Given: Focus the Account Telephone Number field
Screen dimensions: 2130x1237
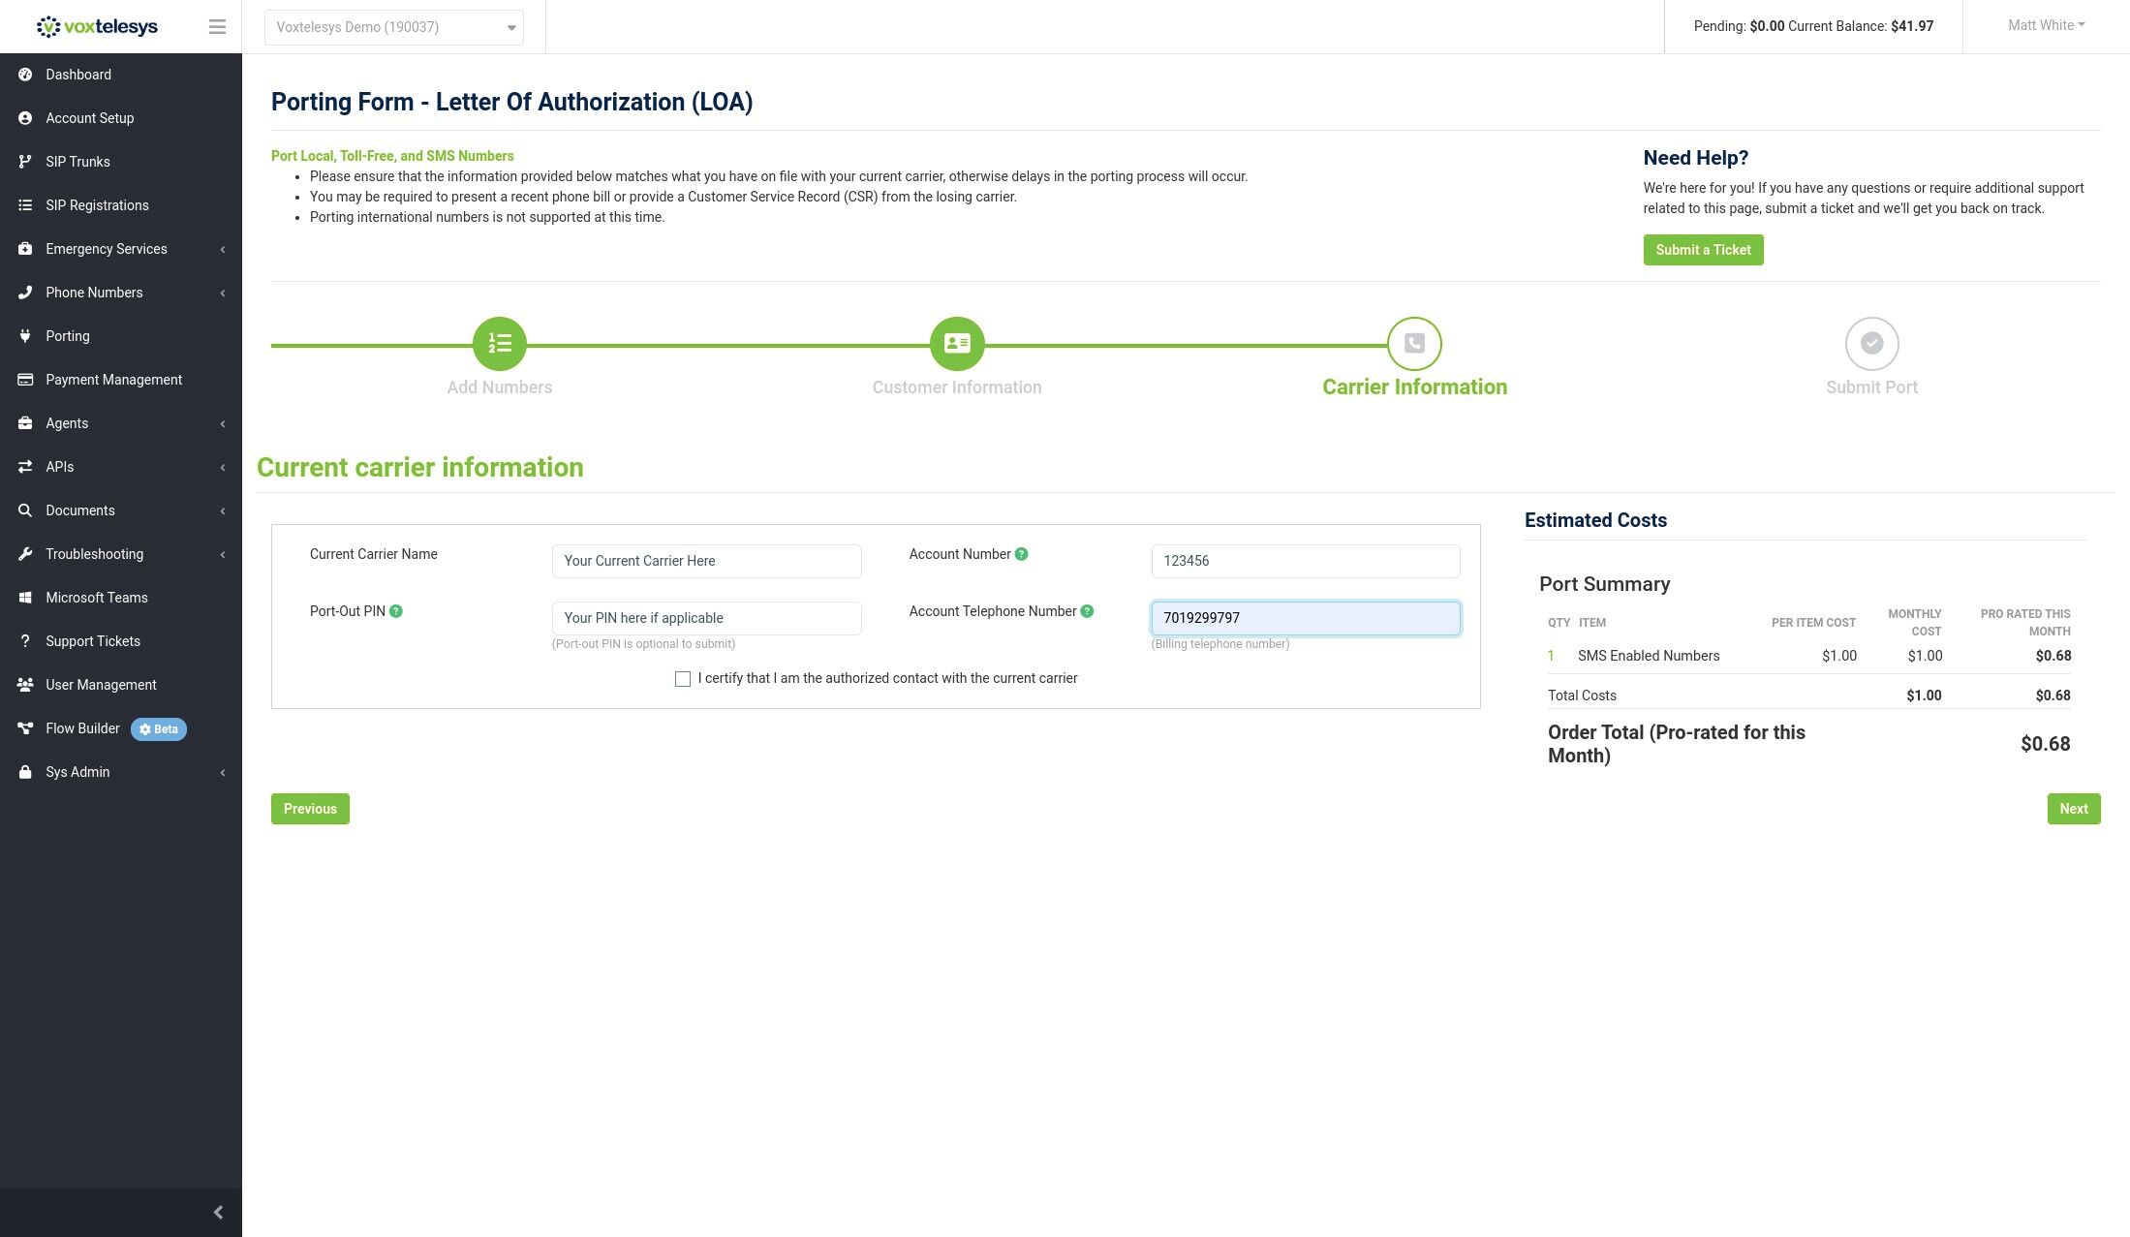Looking at the screenshot, I should point(1306,618).
